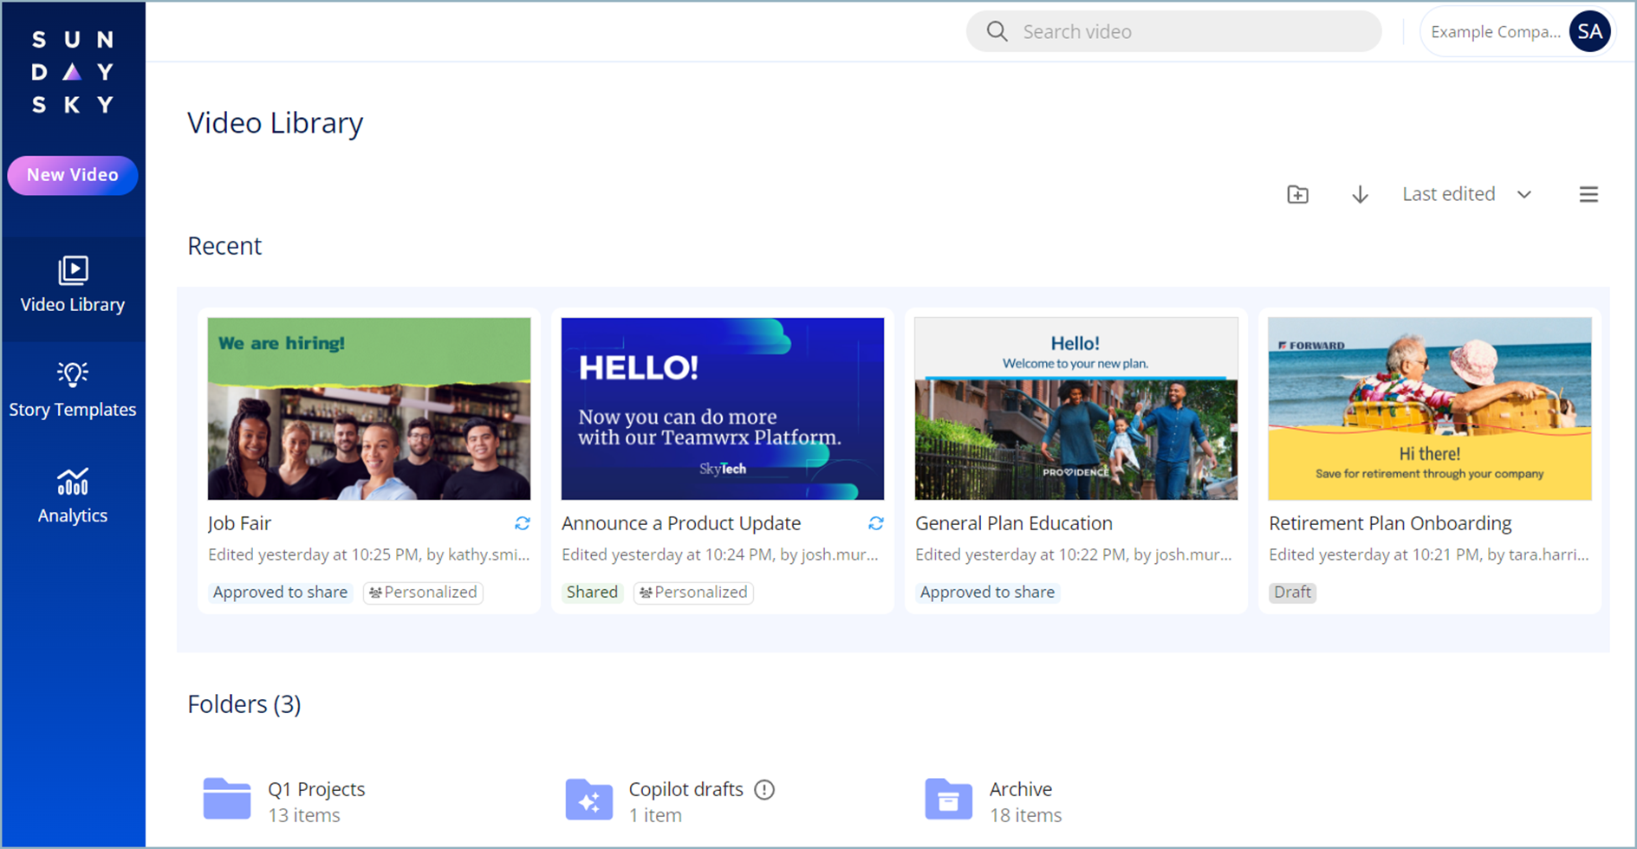Open the Last edited sort dropdown
The height and width of the screenshot is (849, 1637).
[1466, 194]
